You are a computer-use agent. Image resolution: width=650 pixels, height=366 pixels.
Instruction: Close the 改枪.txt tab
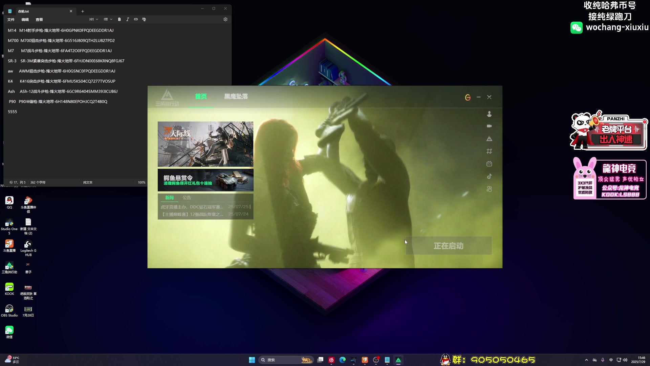pyautogui.click(x=71, y=11)
